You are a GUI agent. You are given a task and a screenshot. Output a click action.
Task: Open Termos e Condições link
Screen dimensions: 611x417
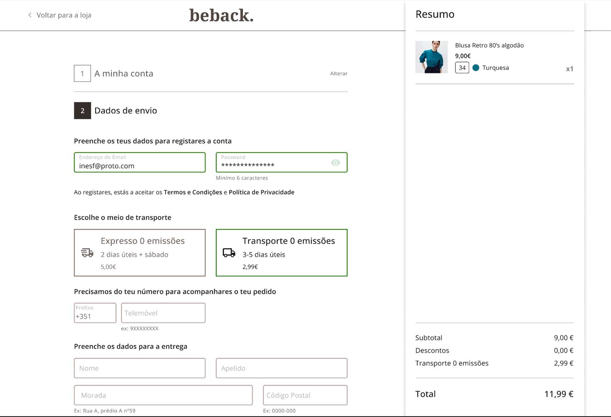(x=193, y=192)
